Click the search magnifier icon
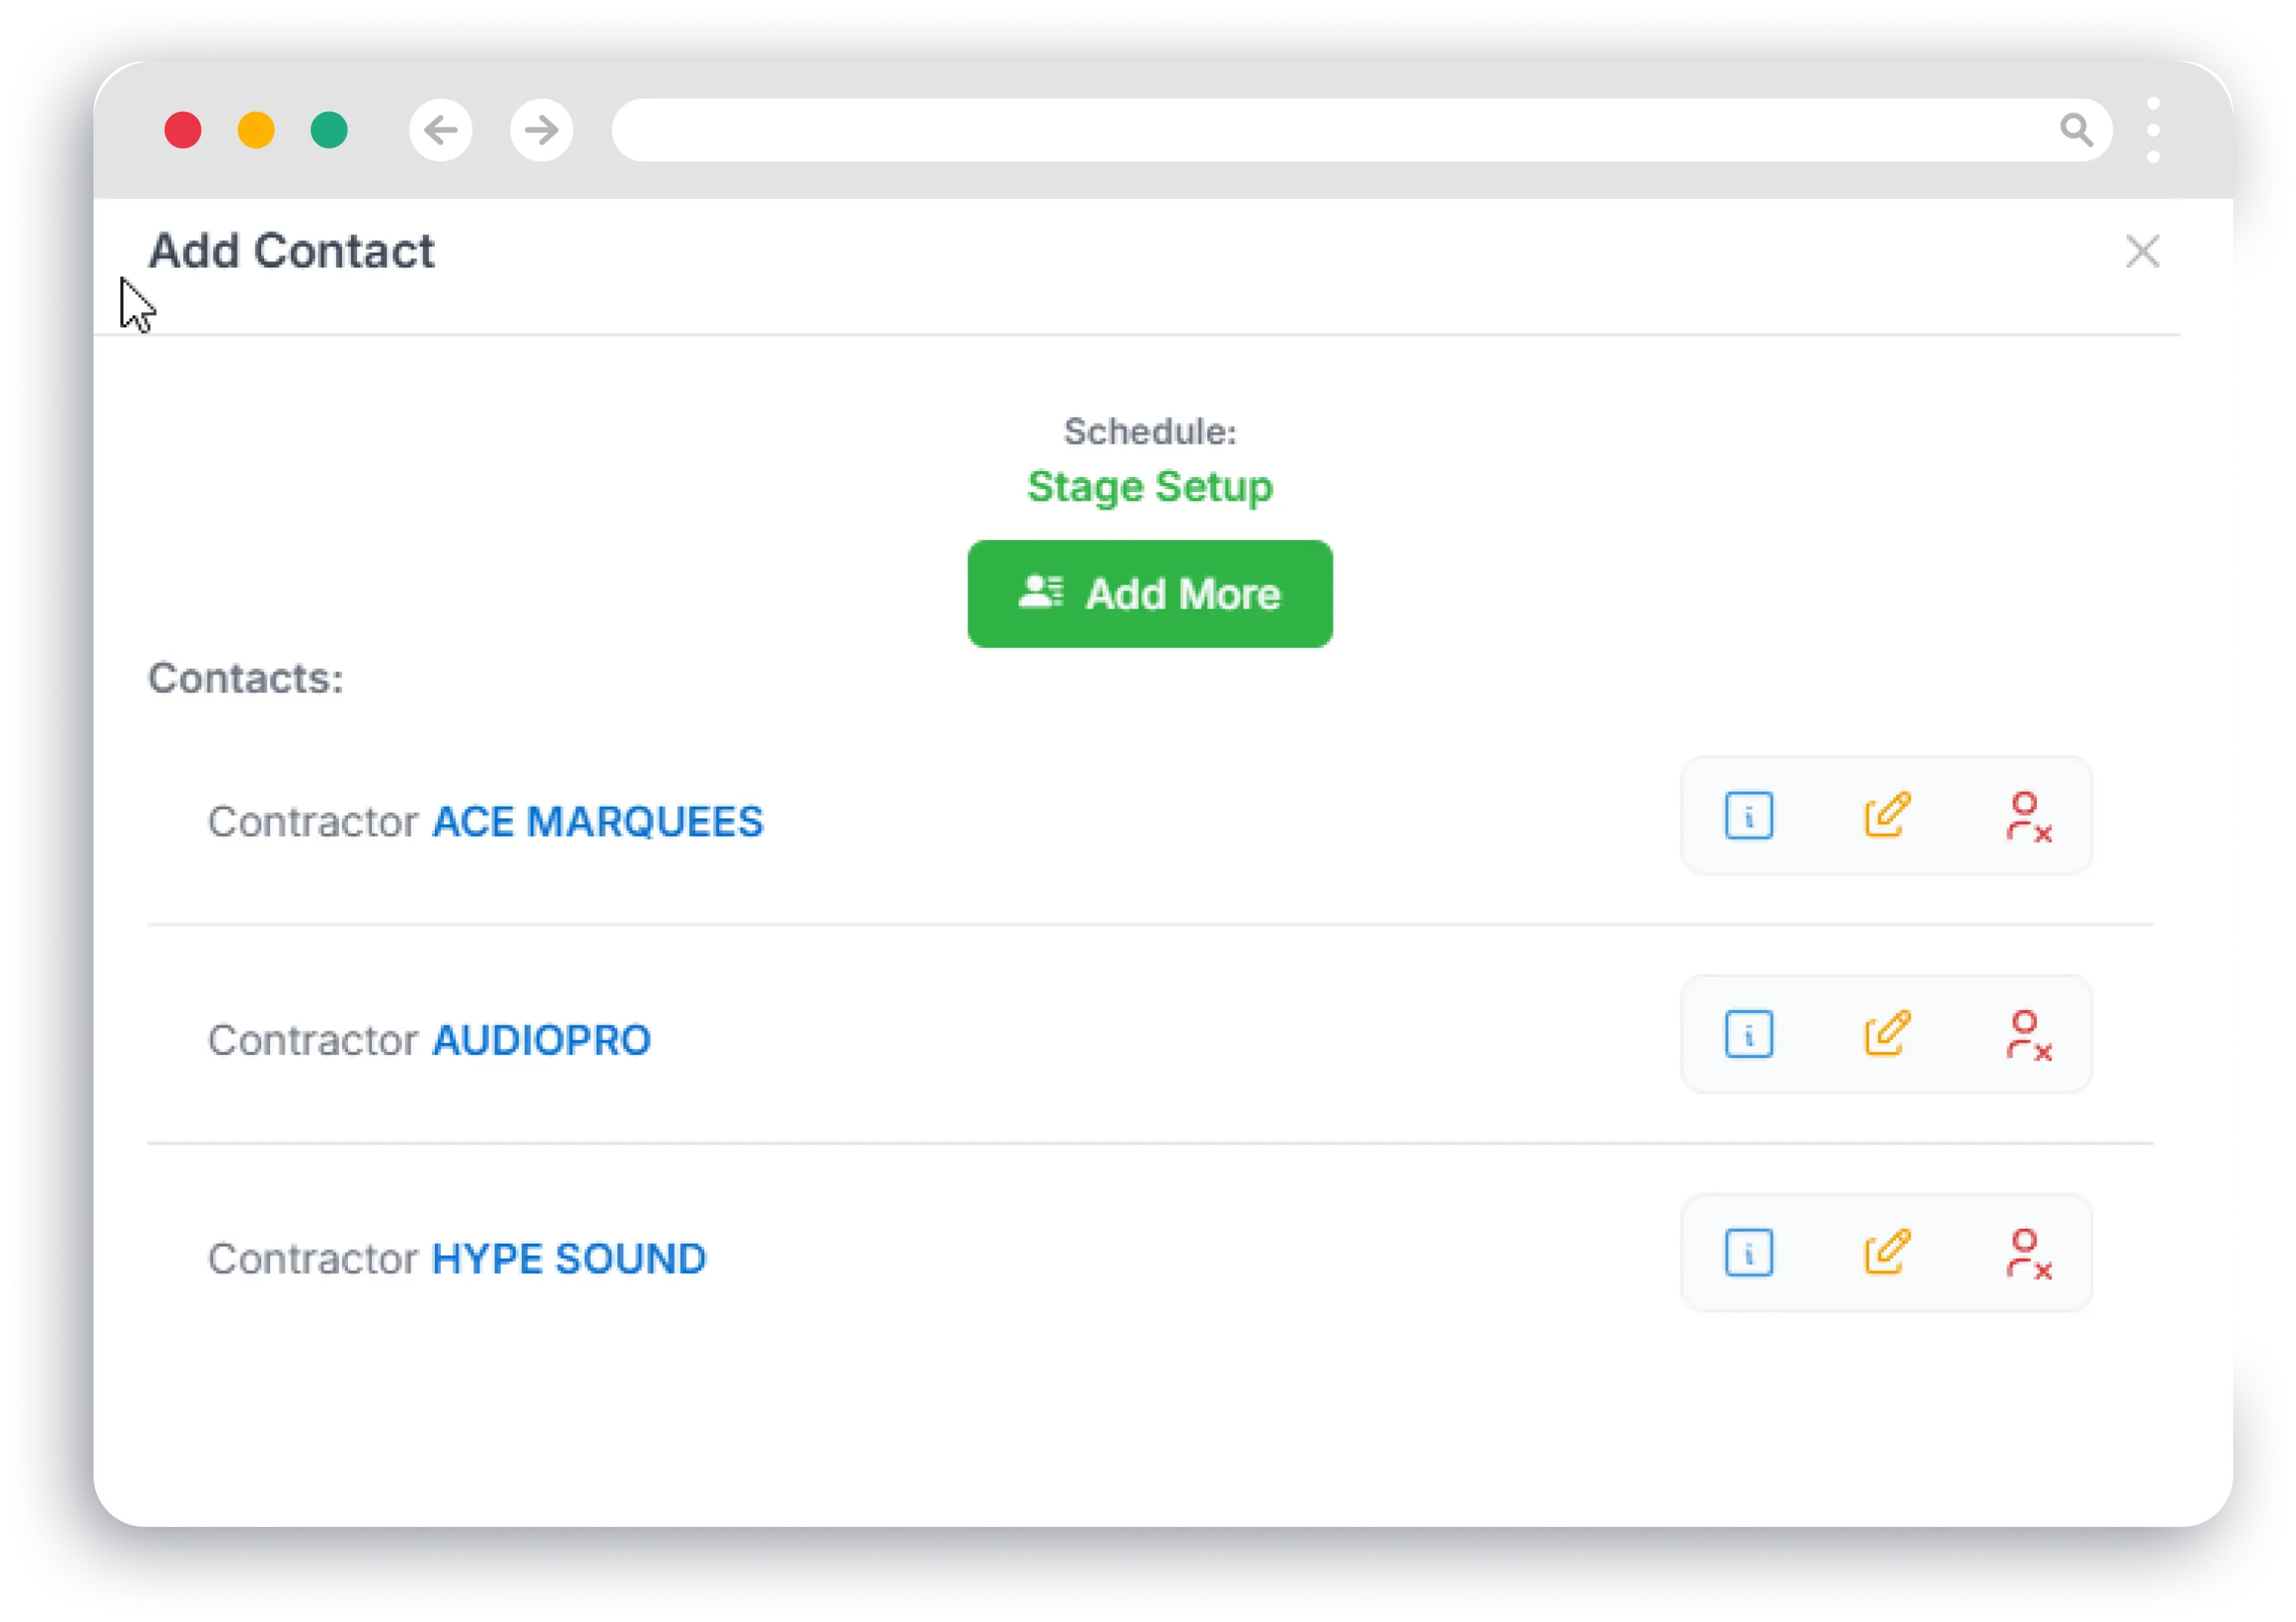 point(2076,130)
